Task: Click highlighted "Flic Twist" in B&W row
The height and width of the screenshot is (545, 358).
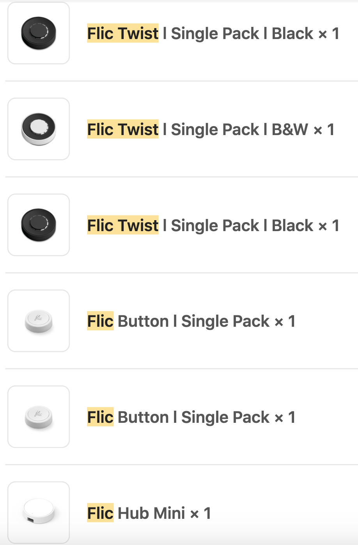Action: [x=123, y=130]
